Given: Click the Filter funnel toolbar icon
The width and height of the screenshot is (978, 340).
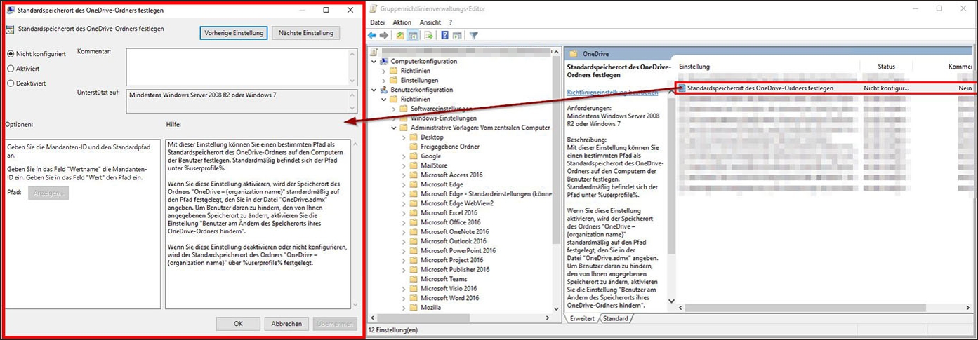Looking at the screenshot, I should coord(474,36).
